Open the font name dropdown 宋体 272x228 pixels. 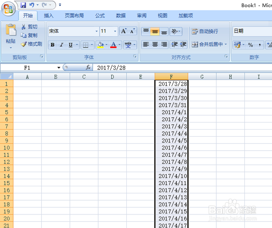click(97, 32)
